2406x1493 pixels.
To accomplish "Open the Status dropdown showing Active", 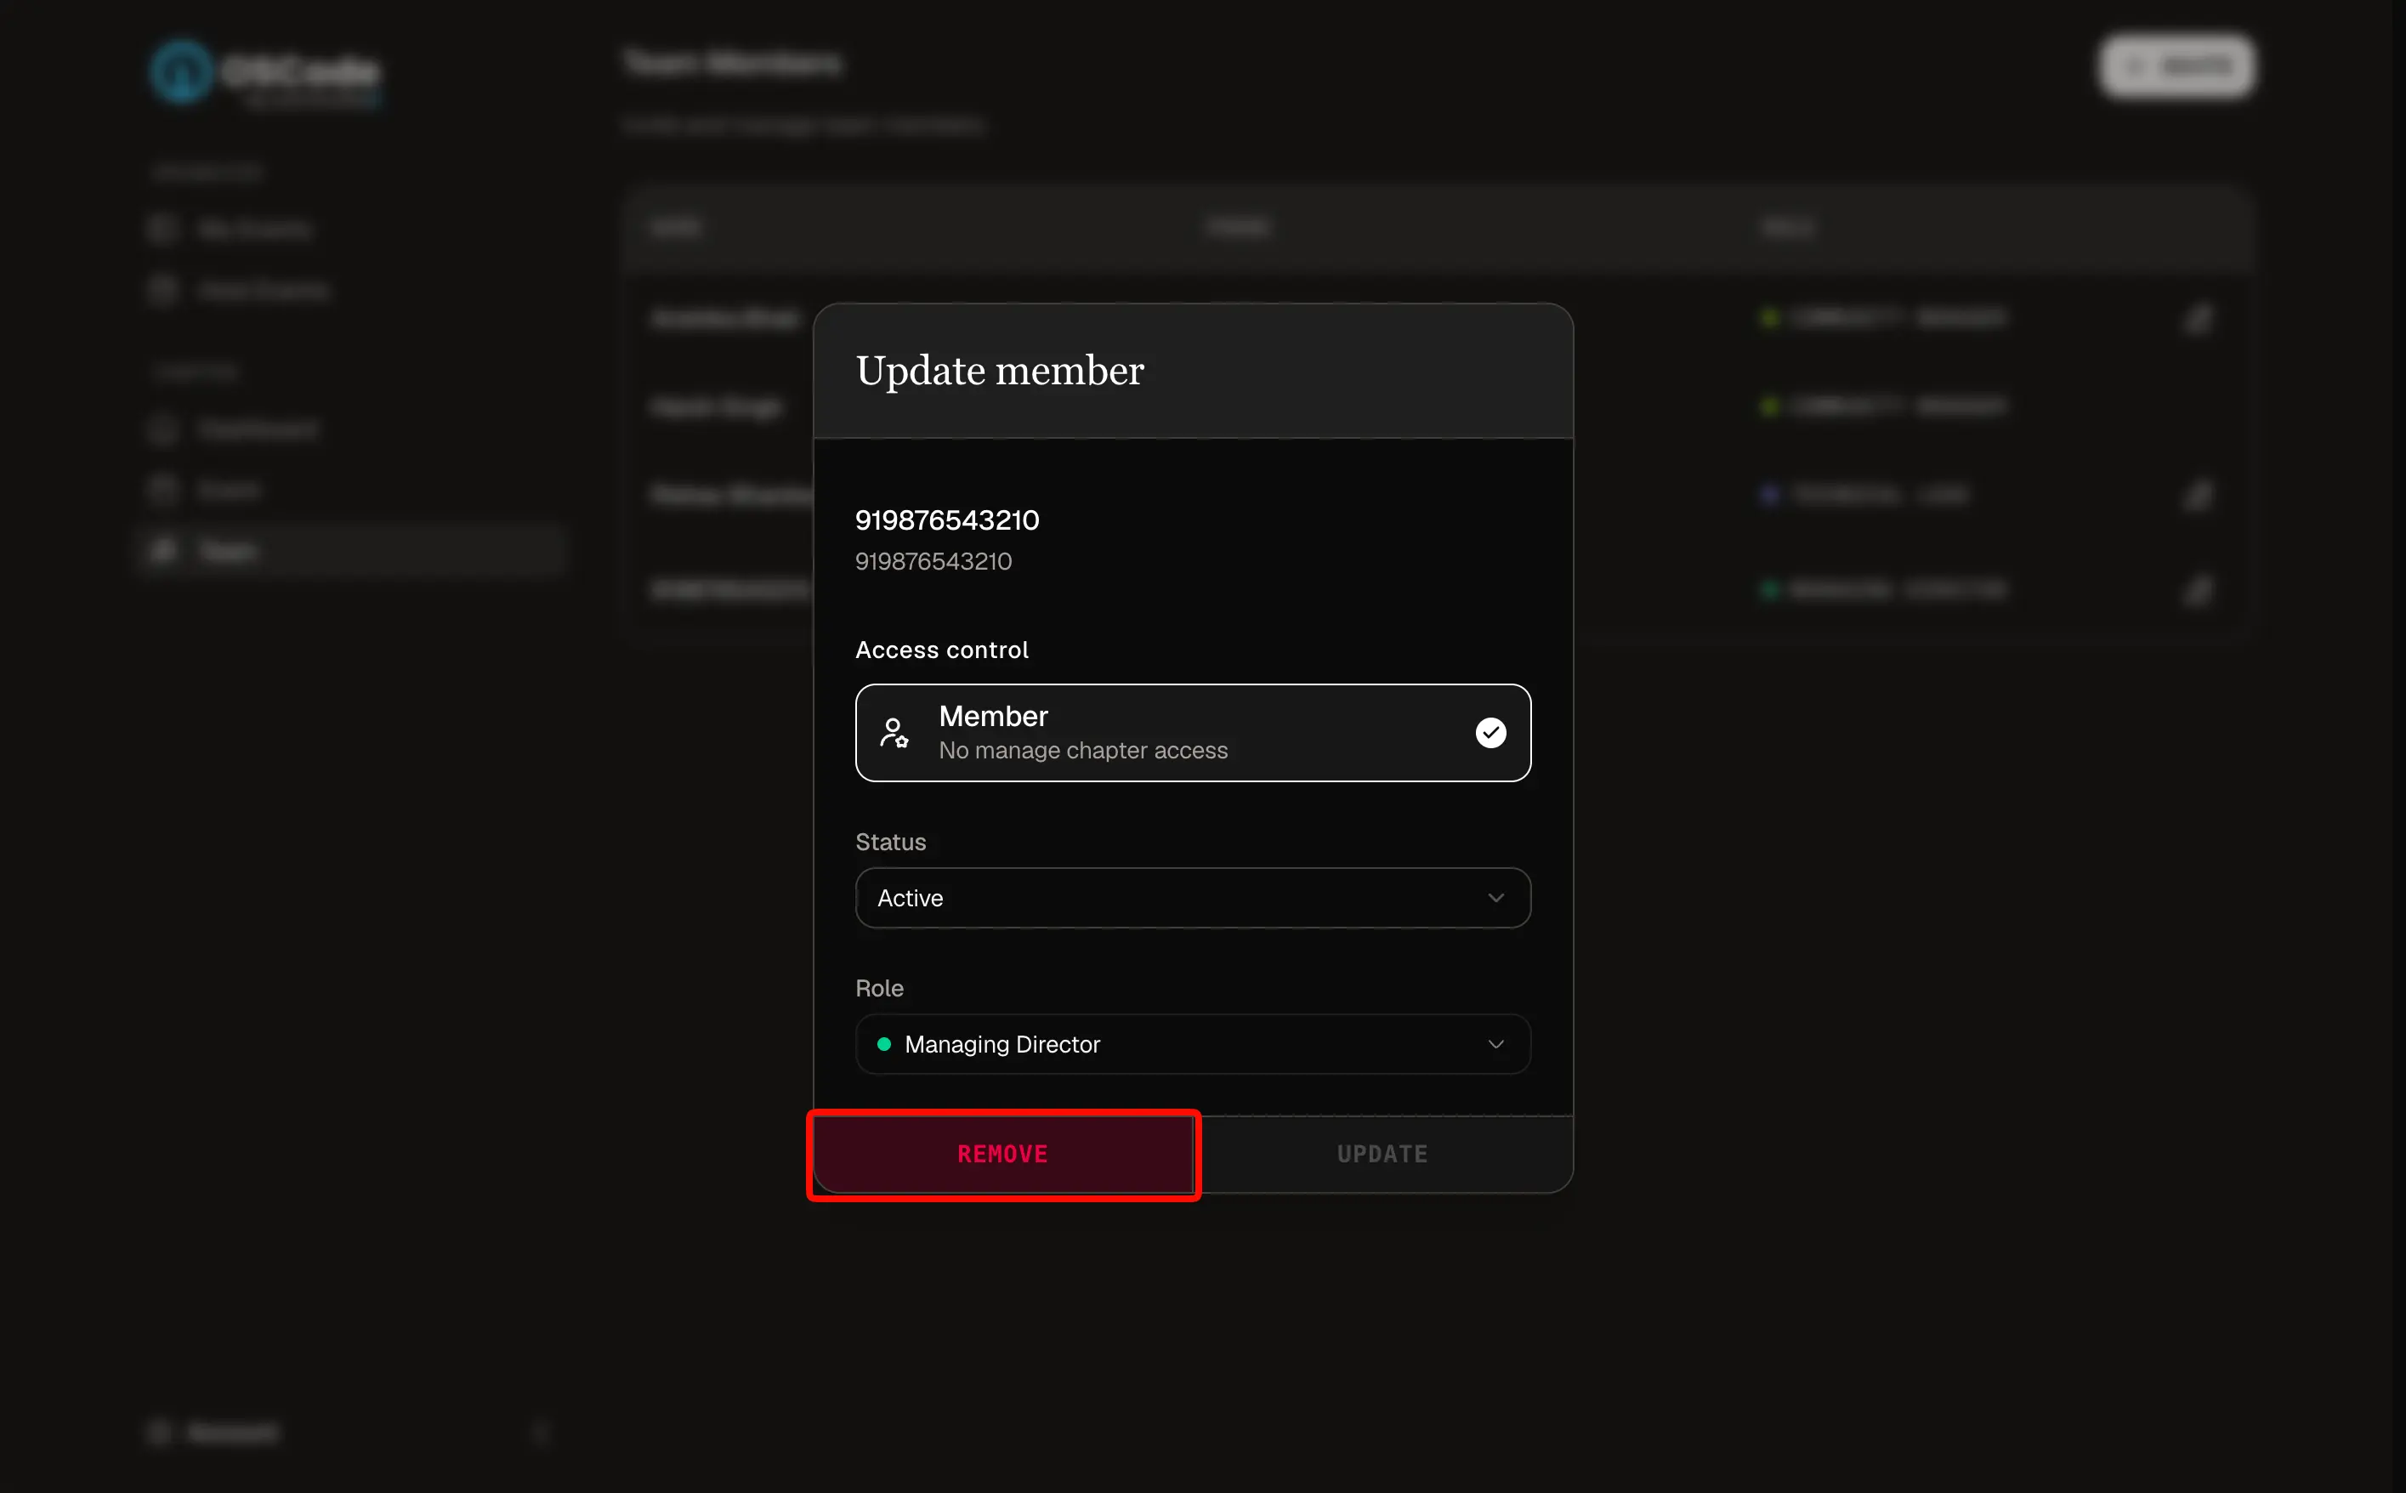I will tap(1193, 898).
